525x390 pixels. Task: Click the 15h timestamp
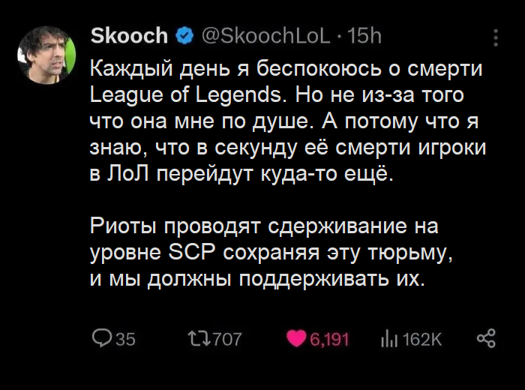pyautogui.click(x=365, y=35)
